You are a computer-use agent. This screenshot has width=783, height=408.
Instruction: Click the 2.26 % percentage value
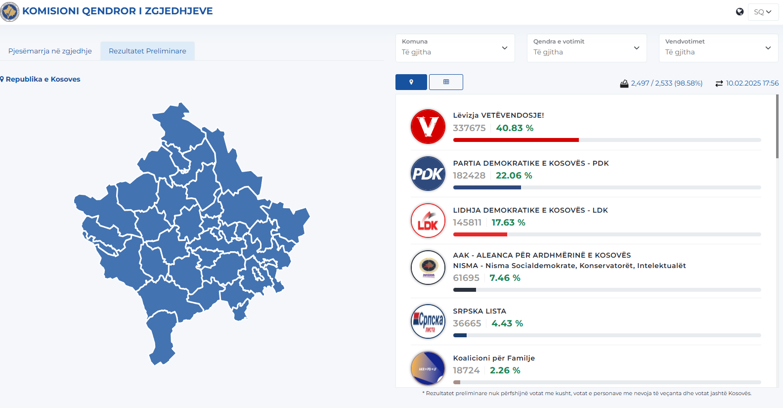(505, 370)
